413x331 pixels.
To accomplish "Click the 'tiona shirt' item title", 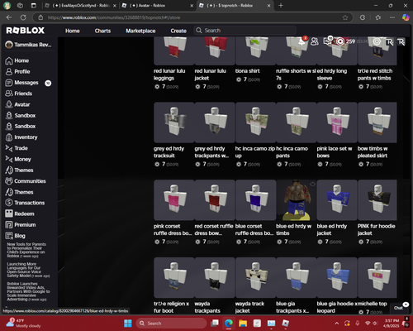I will pyautogui.click(x=247, y=71).
